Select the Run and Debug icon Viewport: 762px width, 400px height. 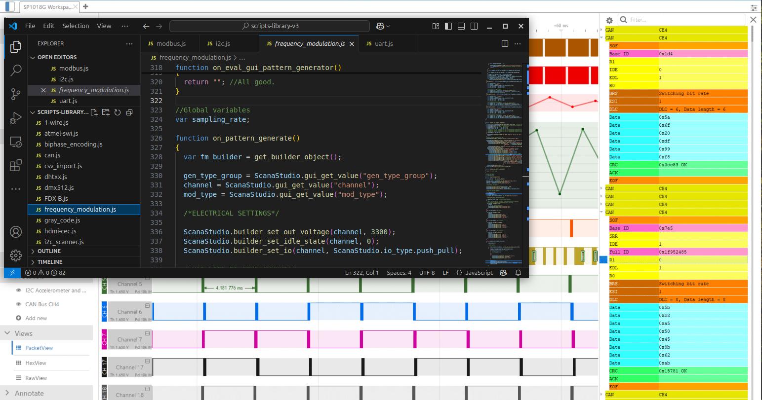pos(15,118)
